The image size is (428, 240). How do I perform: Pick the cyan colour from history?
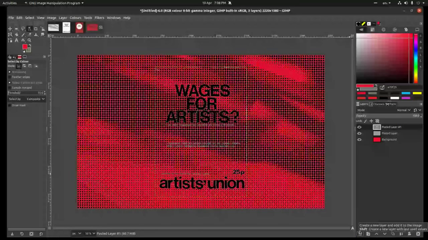[406, 93]
